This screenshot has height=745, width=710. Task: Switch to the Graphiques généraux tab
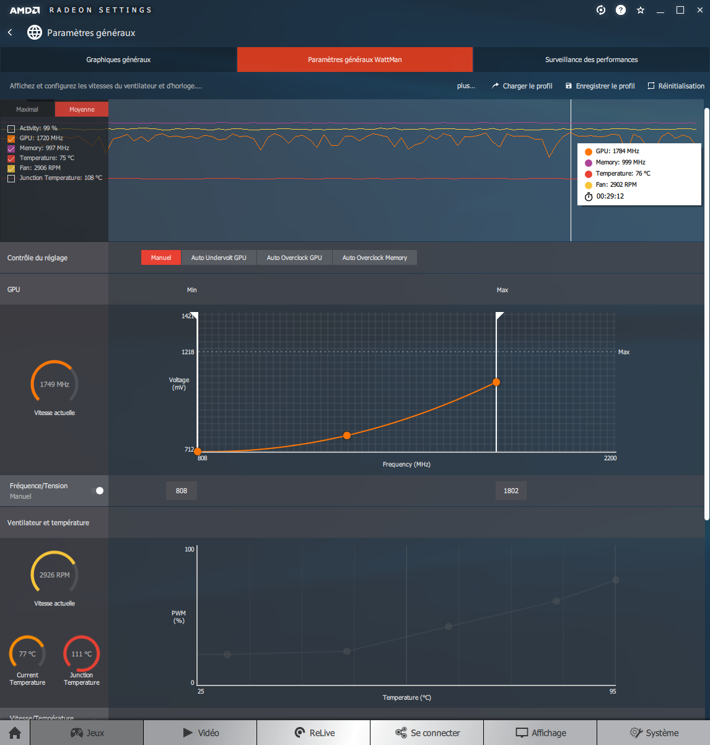[x=118, y=60]
